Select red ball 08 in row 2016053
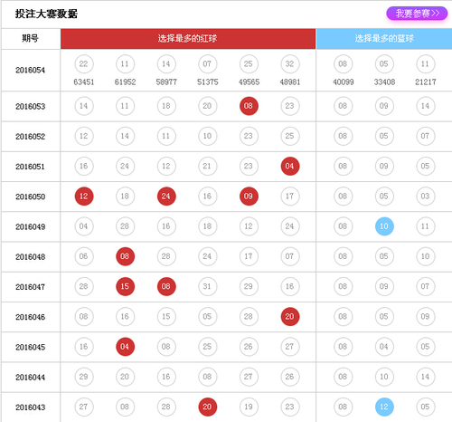Image resolution: width=452 pixels, height=422 pixels. tap(249, 106)
